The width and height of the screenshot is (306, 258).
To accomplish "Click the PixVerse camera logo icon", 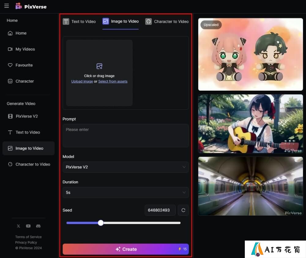I will coord(19,6).
